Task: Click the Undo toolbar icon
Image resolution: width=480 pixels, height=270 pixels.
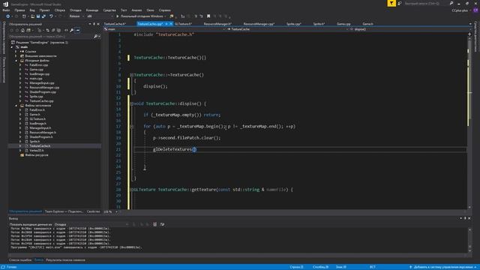Action: click(51, 16)
